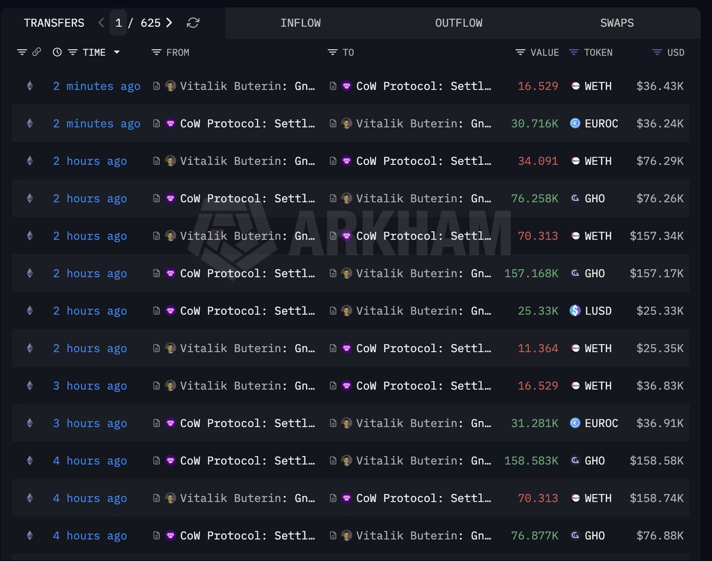Viewport: 712px width, 561px height.
Task: Click the TIME sort arrow
Action: (117, 52)
